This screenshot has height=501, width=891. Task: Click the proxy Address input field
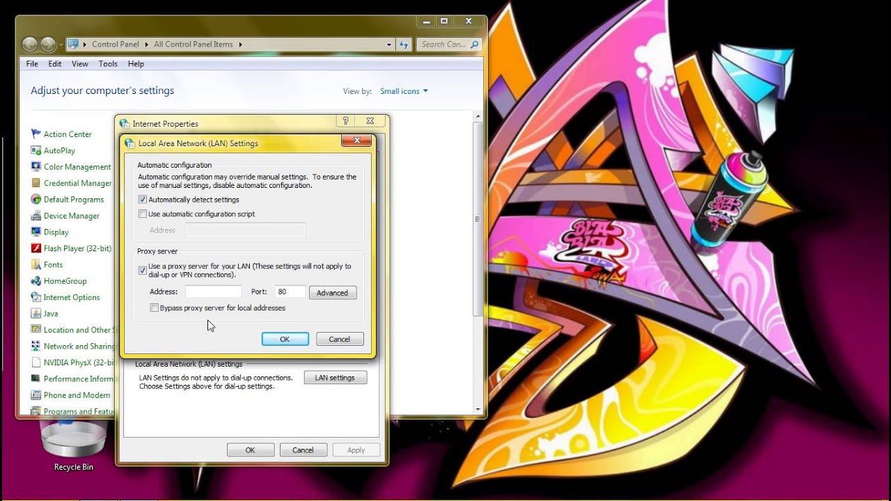click(x=214, y=292)
